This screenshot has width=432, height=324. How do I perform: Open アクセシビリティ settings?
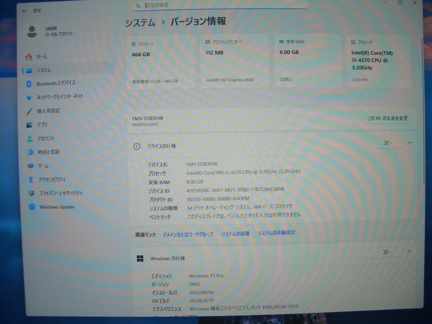click(52, 179)
